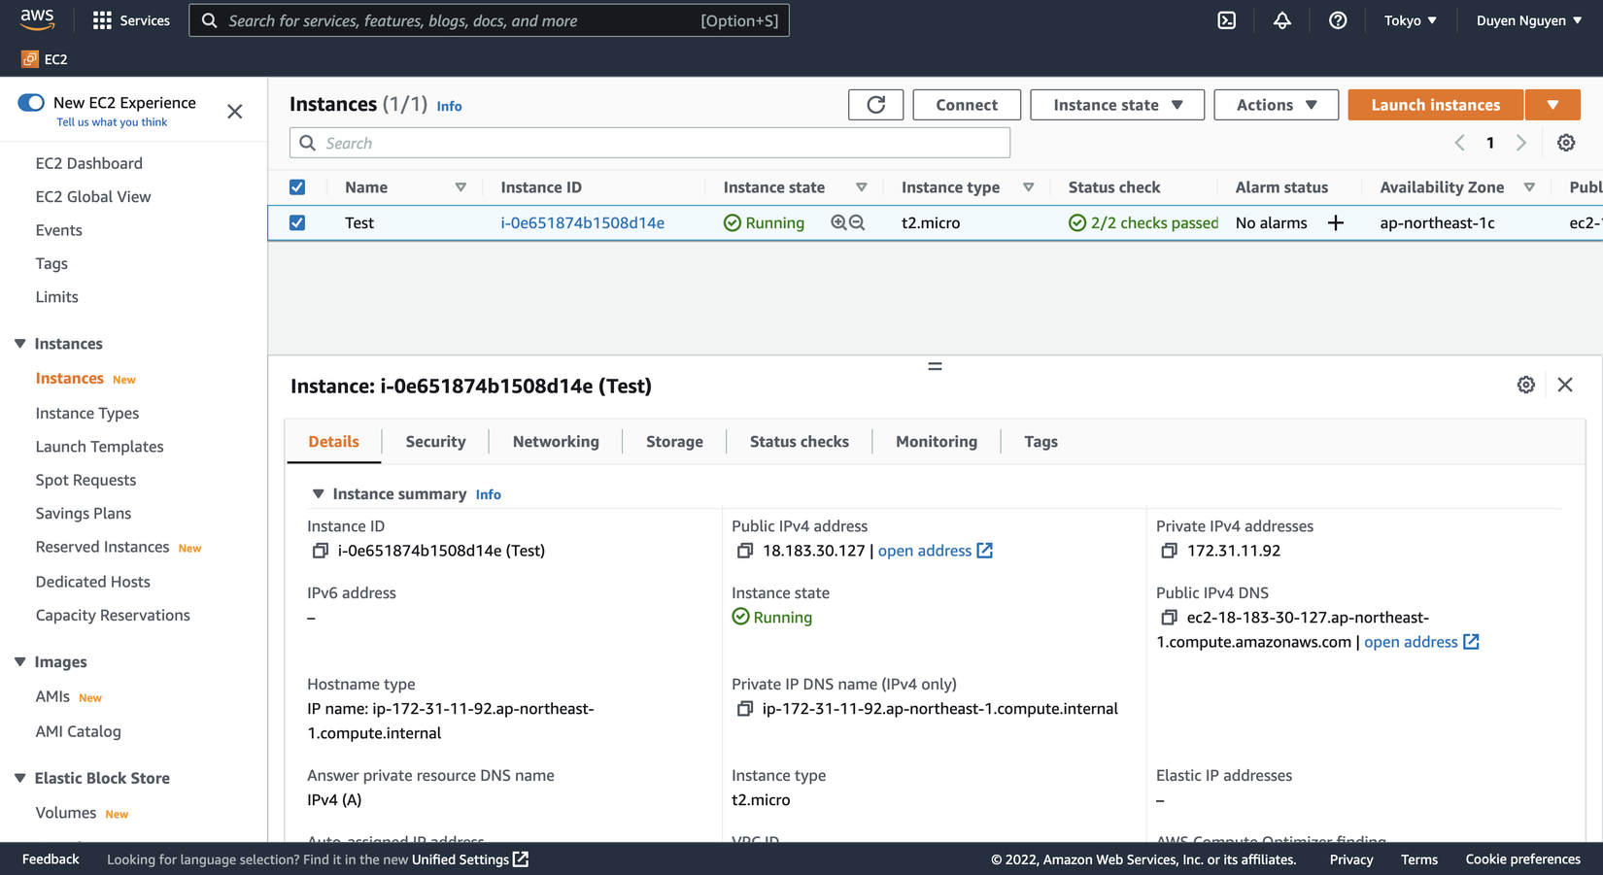Click the instances Search filter field
This screenshot has width=1603, height=875.
click(x=650, y=143)
